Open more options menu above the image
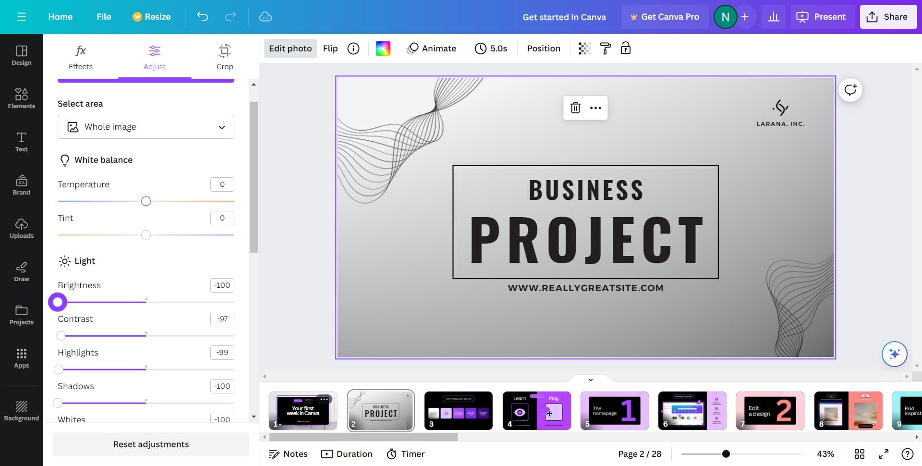The height and width of the screenshot is (466, 922). 595,108
